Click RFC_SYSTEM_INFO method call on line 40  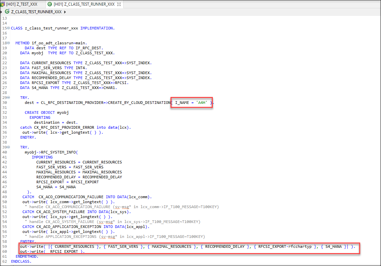tap(58, 152)
